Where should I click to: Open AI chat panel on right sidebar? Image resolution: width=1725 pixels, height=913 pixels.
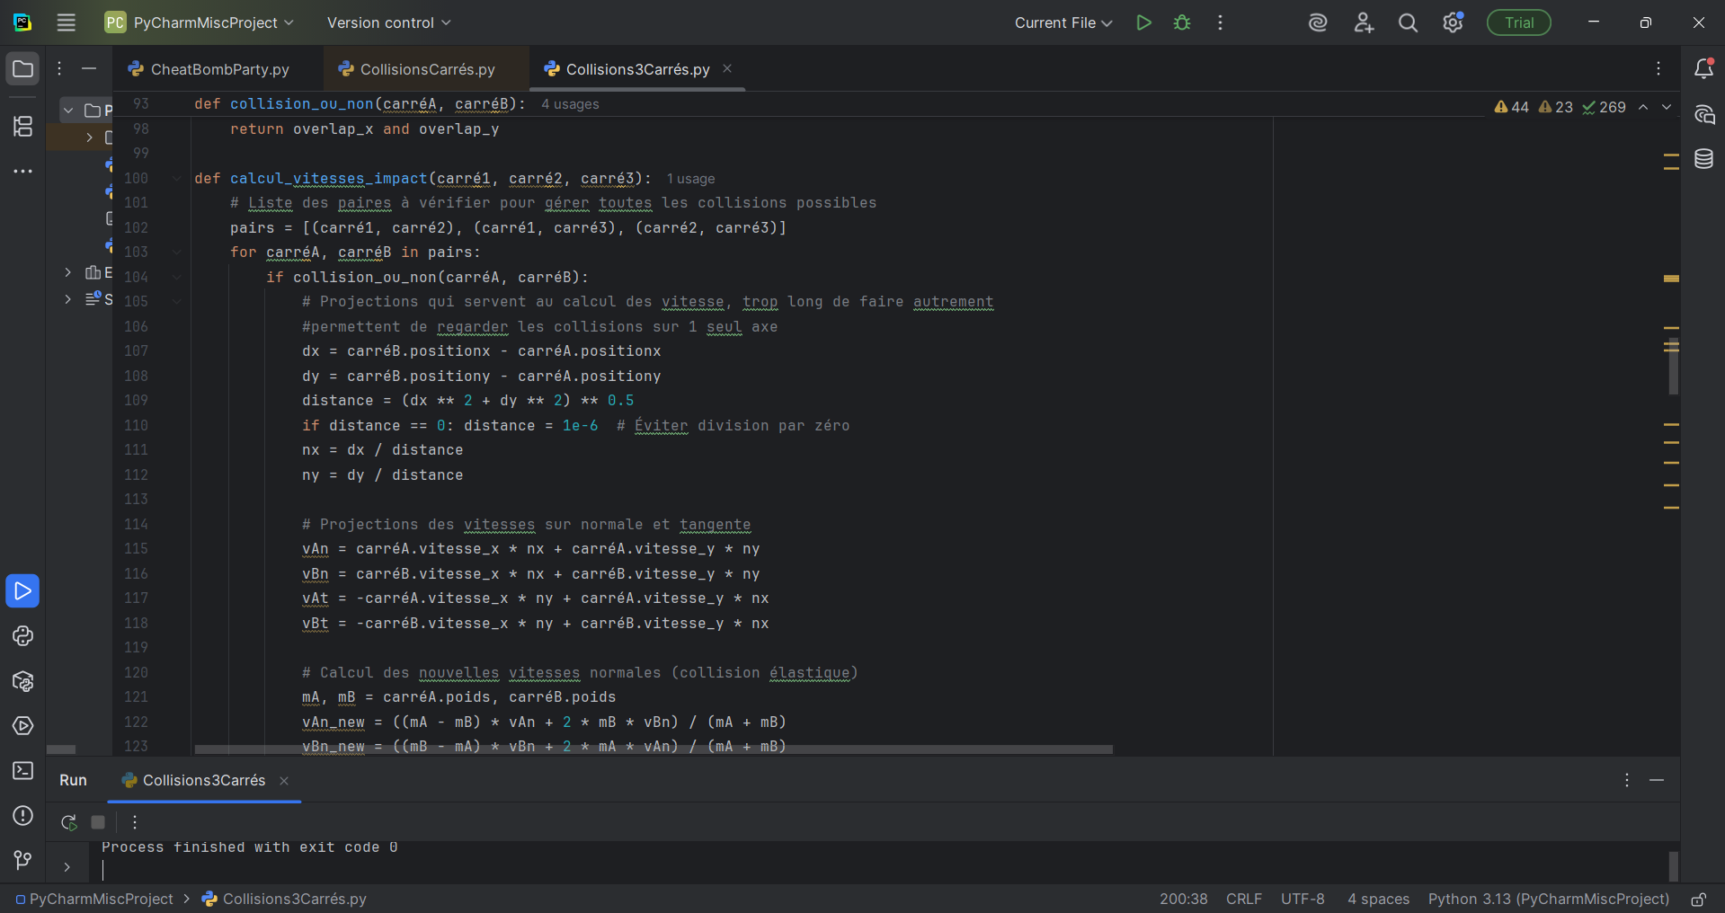point(1703,114)
